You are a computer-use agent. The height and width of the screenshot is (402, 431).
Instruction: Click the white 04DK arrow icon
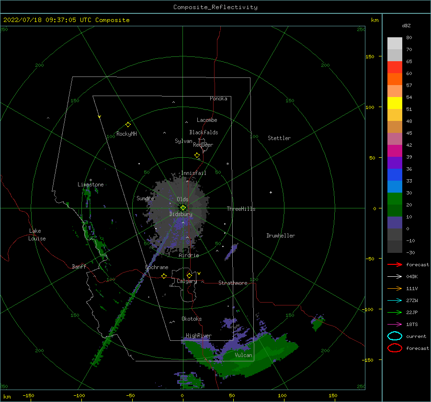[395, 276]
